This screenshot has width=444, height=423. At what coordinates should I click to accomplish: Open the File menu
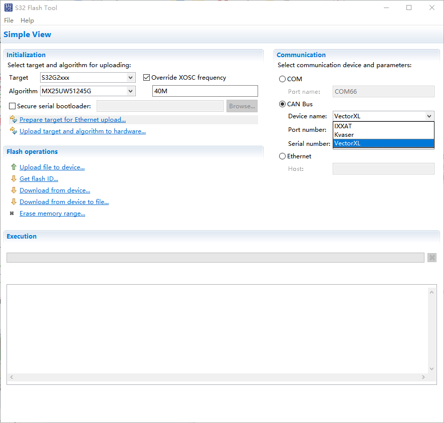9,20
